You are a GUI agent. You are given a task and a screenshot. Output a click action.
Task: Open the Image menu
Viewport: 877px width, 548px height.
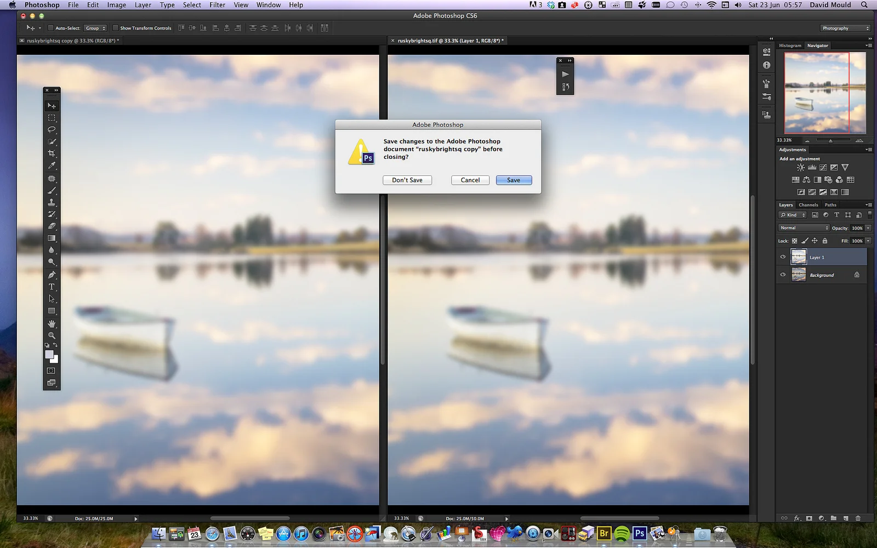click(x=116, y=5)
